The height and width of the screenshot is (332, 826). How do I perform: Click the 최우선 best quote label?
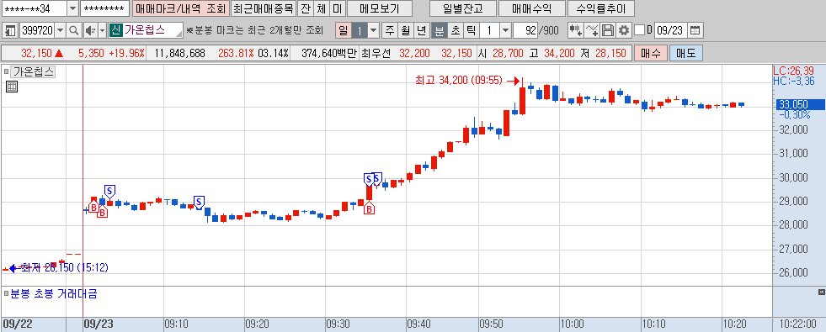[376, 54]
